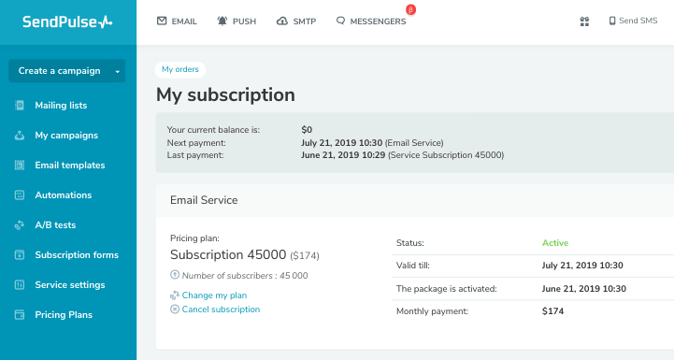Click the Mailing lists sidebar icon
Viewport: 674px width, 360px height.
coord(20,105)
